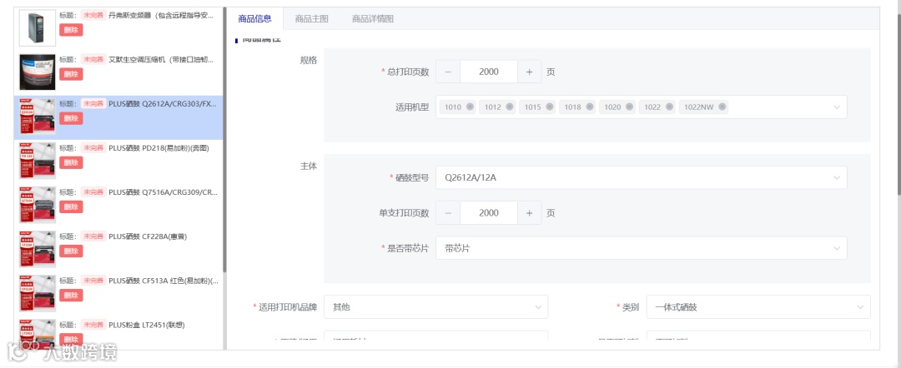Open 丹弗斯变频器 product thumbnail
Image resolution: width=901 pixels, height=368 pixels.
click(x=38, y=28)
